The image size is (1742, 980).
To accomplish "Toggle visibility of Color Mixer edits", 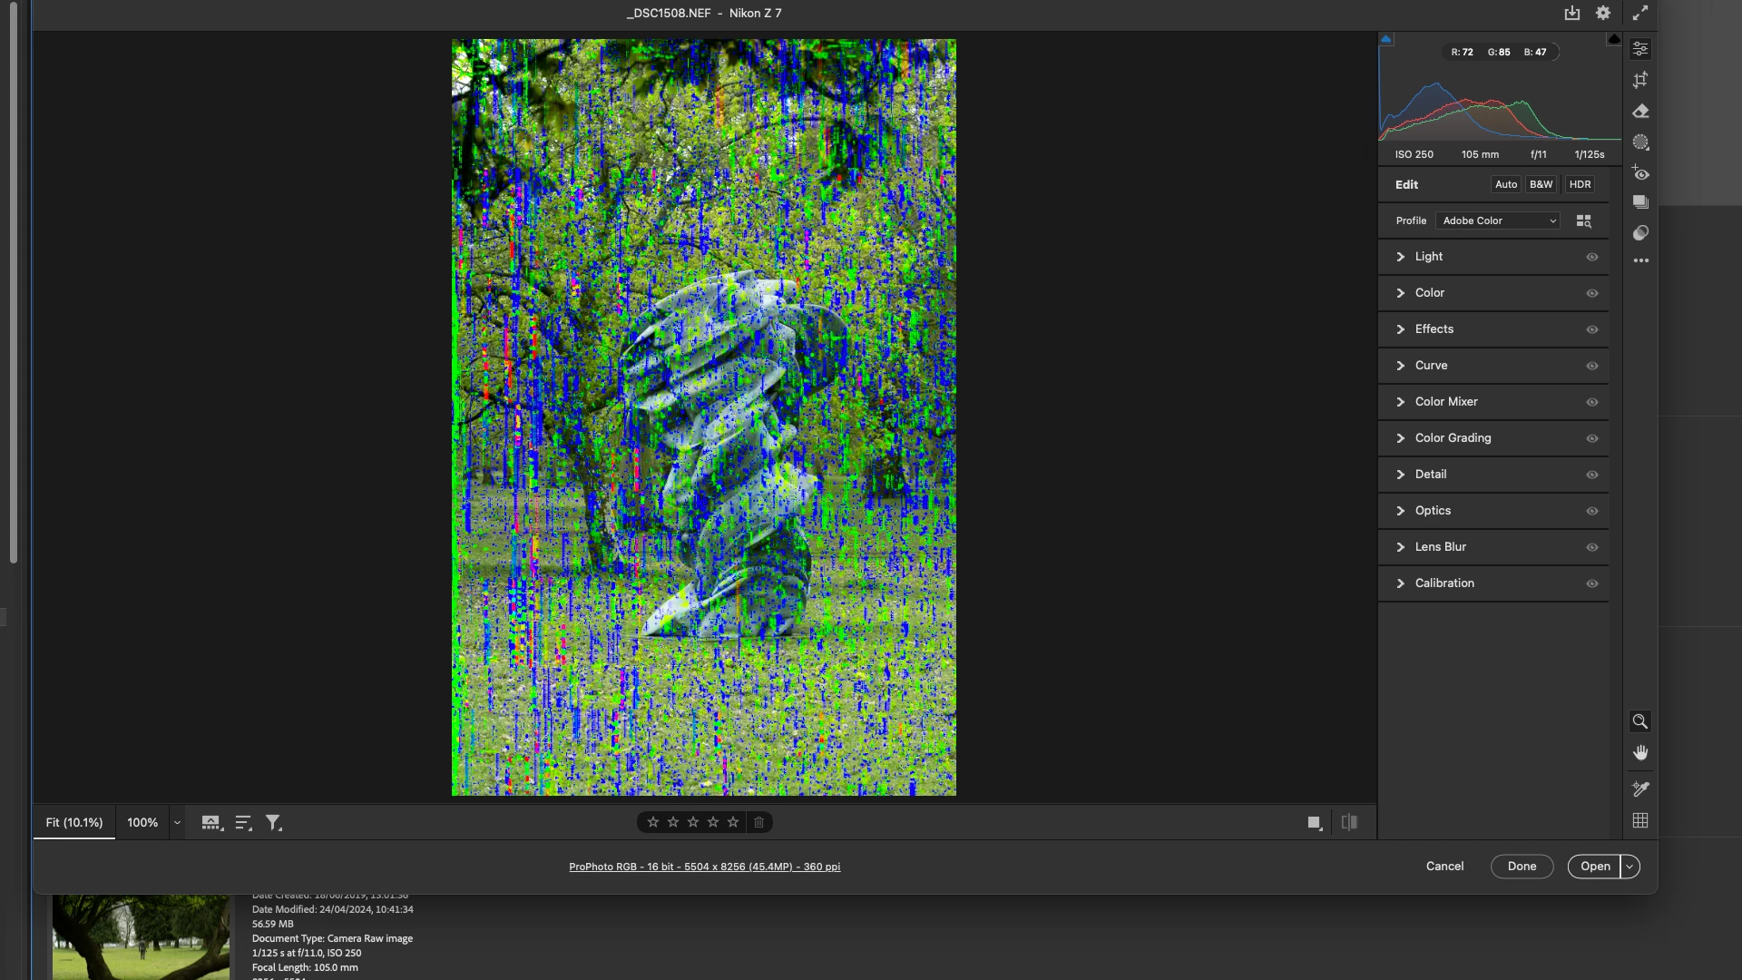I will (x=1591, y=402).
